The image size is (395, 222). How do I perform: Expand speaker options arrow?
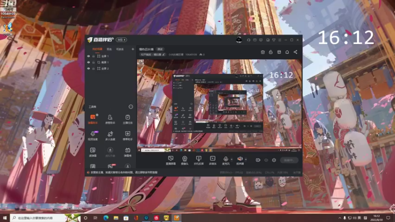(245, 159)
